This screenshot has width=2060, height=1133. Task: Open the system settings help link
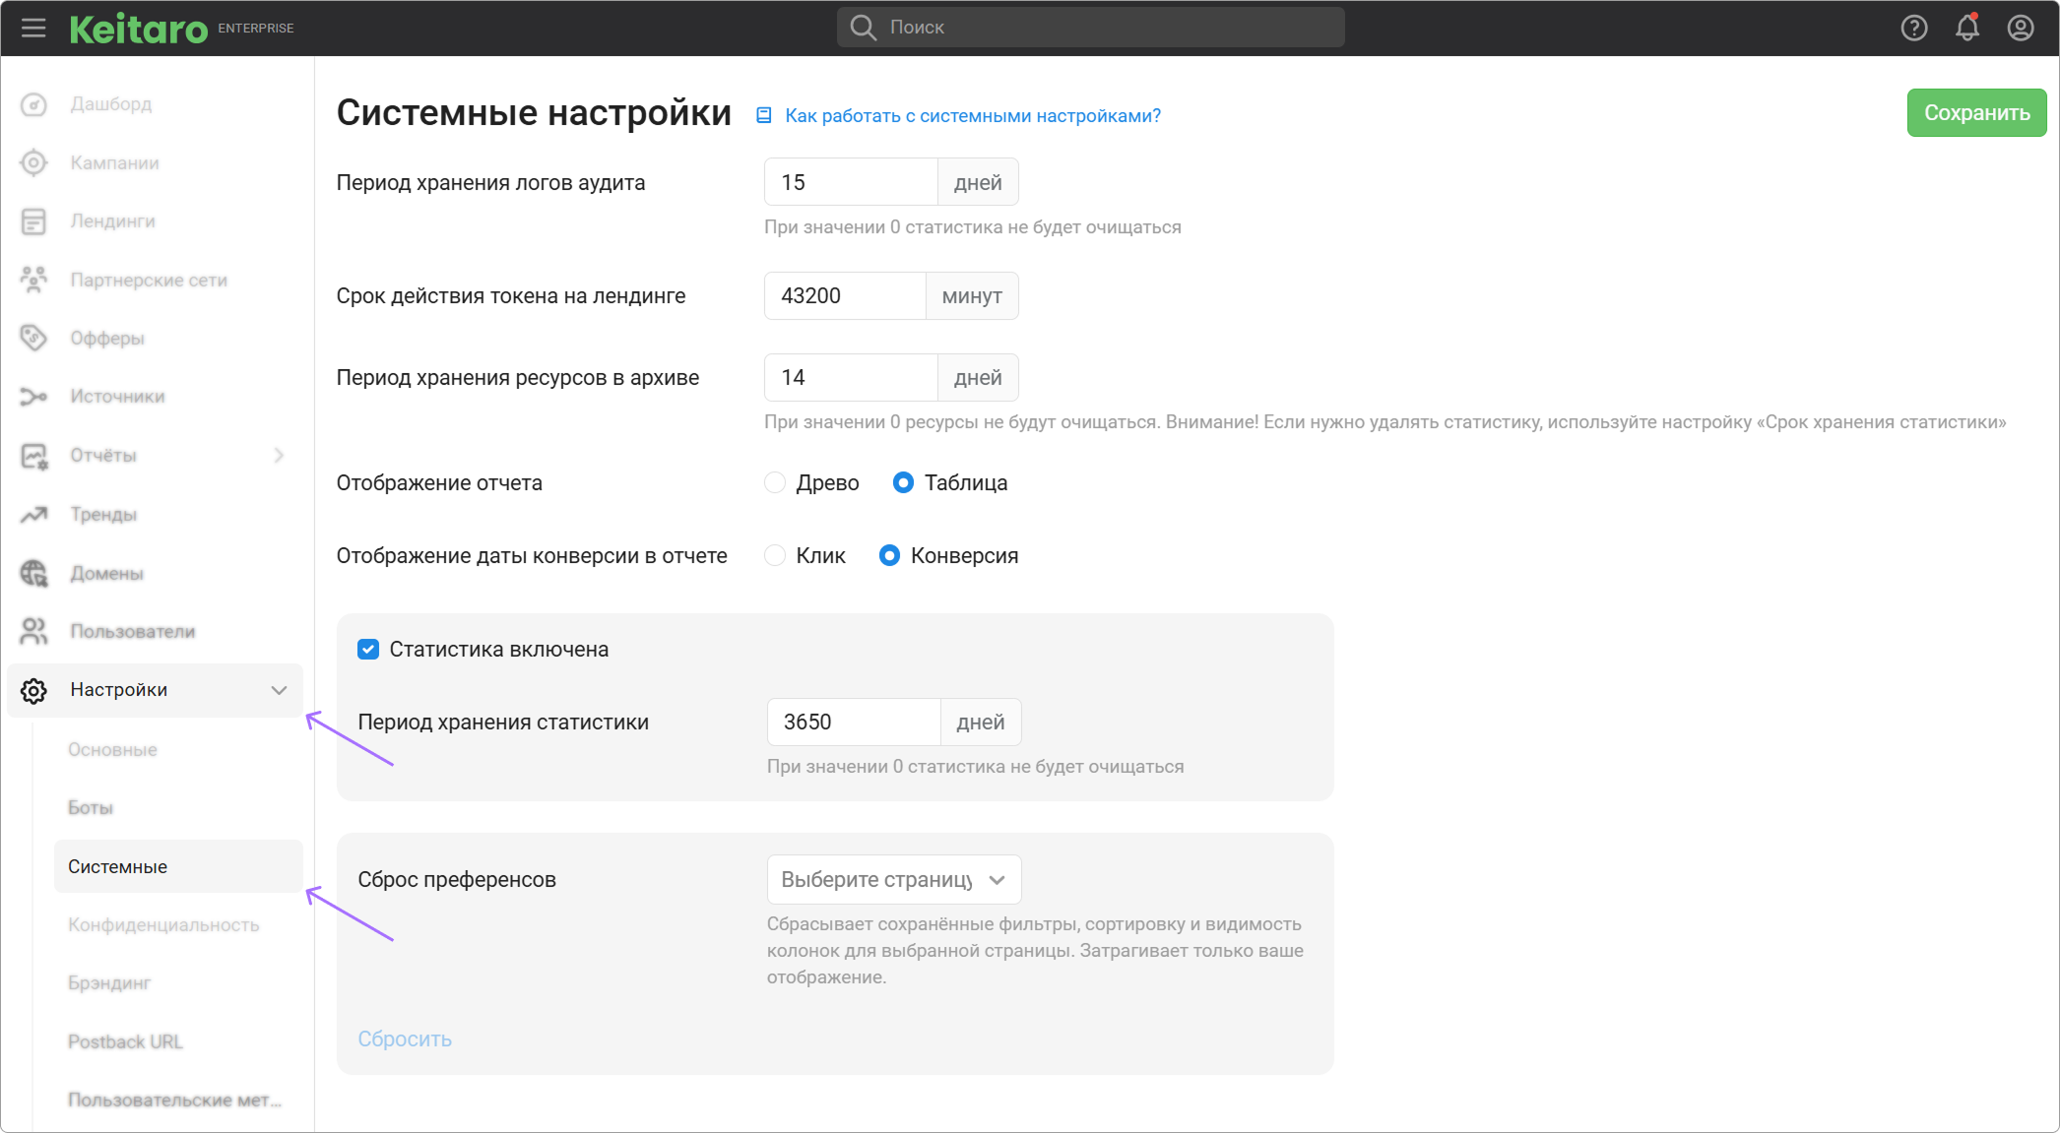click(x=972, y=116)
